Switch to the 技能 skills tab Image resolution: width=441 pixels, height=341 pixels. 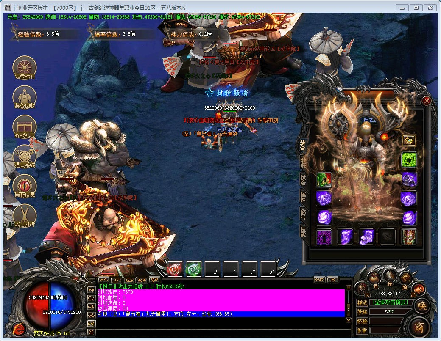(x=303, y=231)
